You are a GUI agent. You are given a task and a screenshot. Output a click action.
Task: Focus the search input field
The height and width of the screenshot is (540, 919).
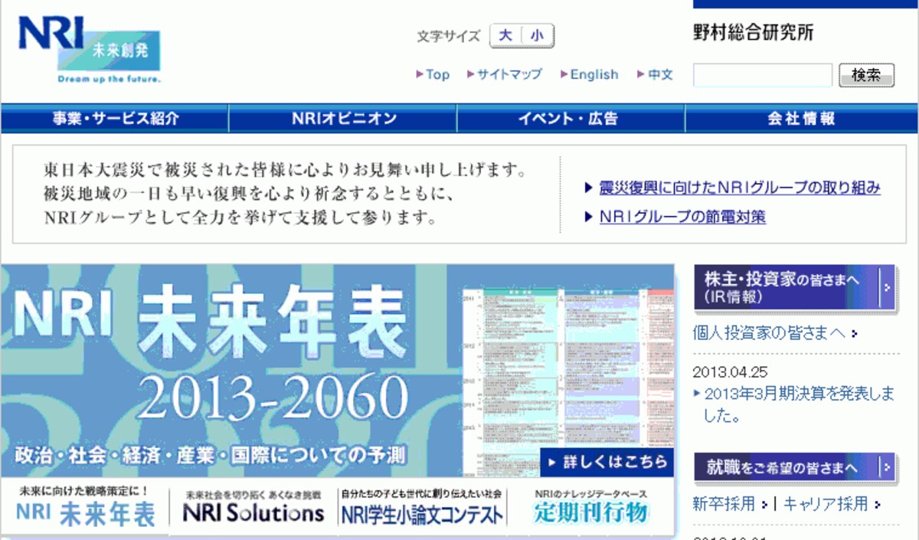point(762,75)
